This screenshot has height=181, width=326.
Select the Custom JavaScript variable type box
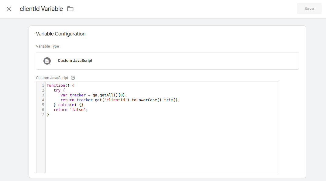point(167,61)
